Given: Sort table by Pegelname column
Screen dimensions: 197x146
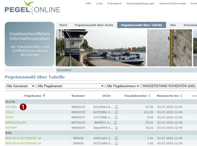Looking at the screenshot, I should pyautogui.click(x=44, y=96).
